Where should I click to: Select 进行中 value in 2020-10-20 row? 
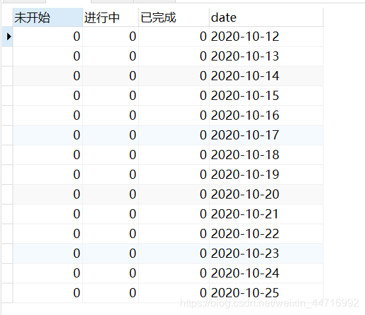point(111,195)
